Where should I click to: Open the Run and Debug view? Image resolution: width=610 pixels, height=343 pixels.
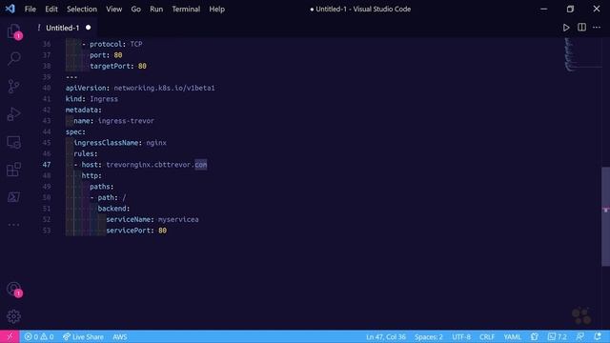tap(14, 114)
